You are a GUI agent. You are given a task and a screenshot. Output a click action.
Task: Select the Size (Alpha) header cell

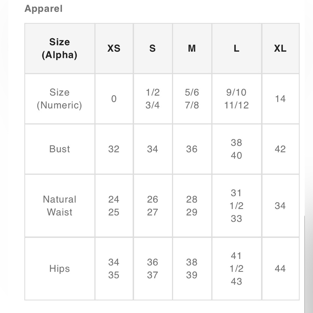[x=59, y=49]
